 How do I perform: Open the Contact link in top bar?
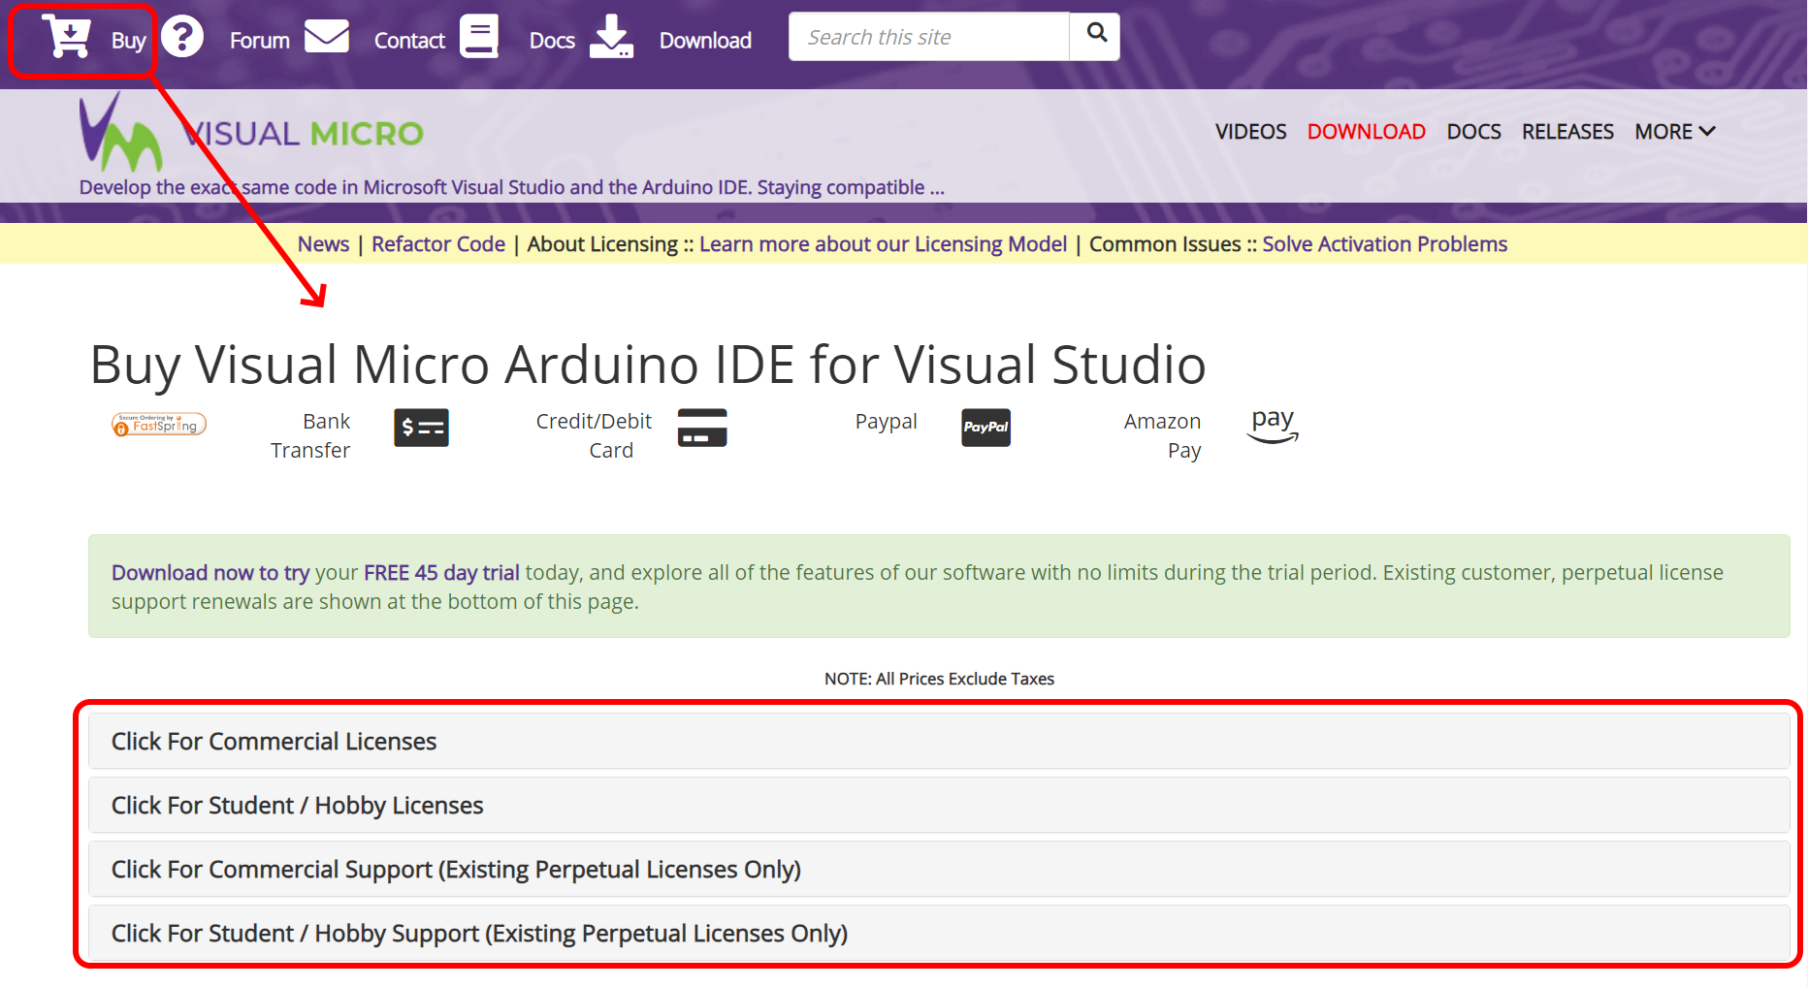pos(409,41)
